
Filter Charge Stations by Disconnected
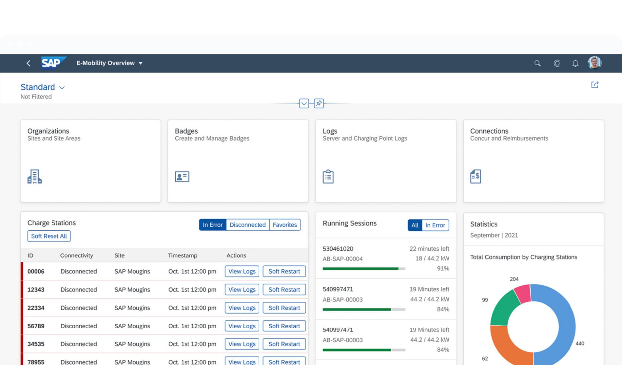(x=247, y=225)
